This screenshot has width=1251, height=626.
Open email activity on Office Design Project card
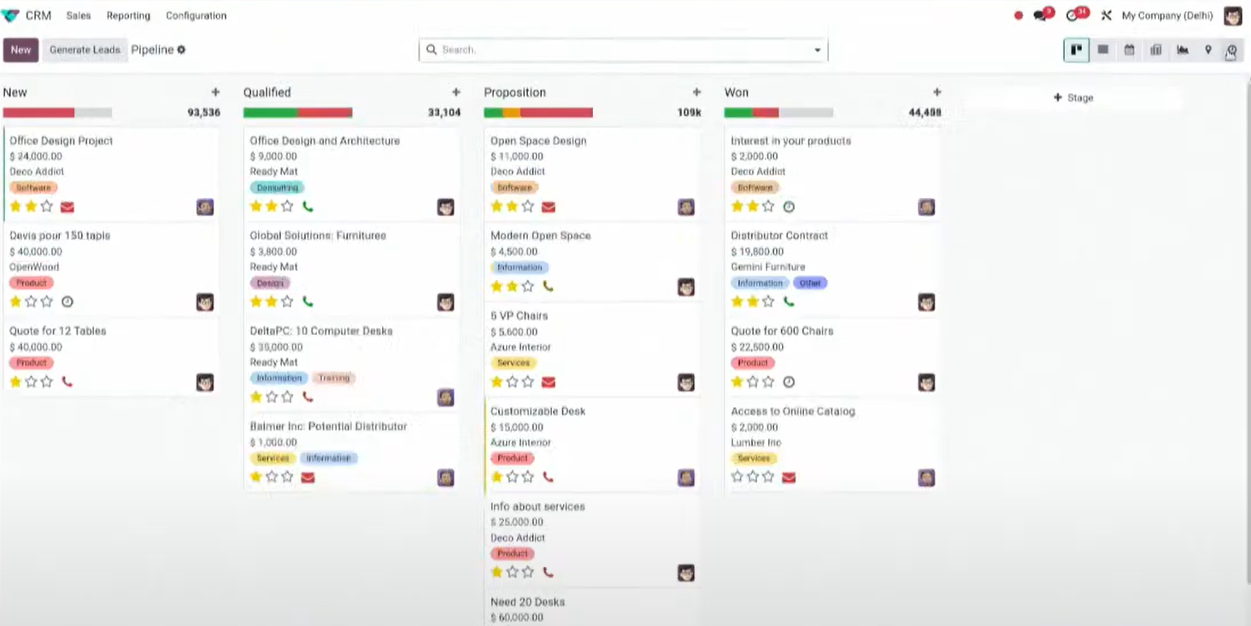[x=67, y=207]
